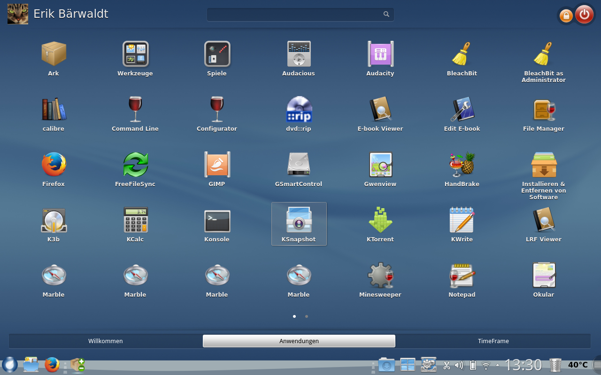Open the window-grid taskbar icon

408,365
